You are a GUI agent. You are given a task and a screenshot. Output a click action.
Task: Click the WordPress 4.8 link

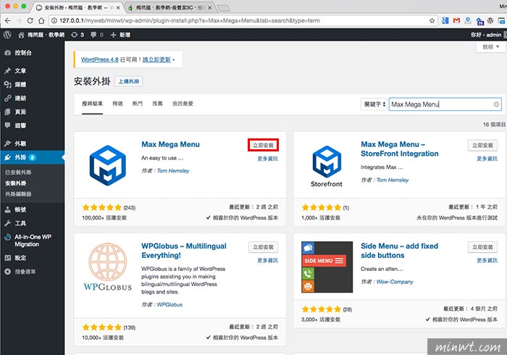point(100,60)
